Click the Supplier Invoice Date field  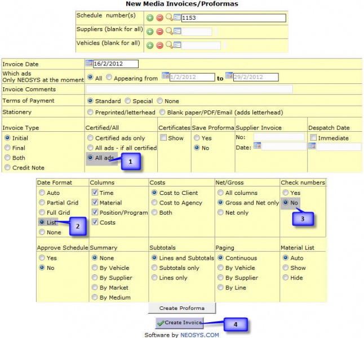[284, 146]
